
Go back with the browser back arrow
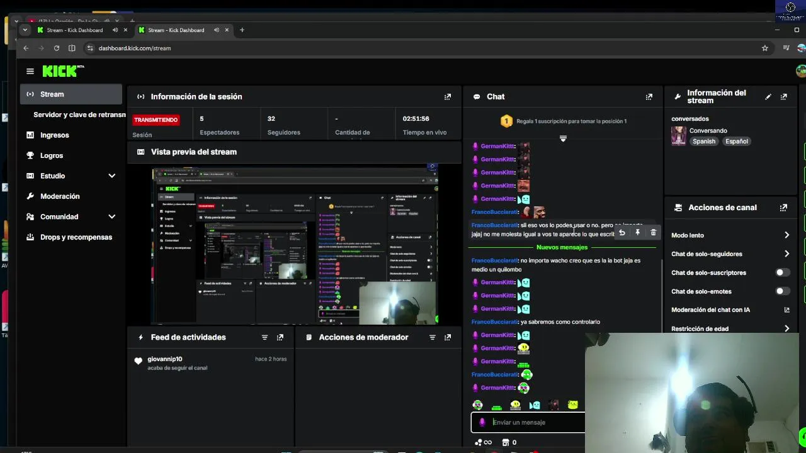(x=26, y=48)
